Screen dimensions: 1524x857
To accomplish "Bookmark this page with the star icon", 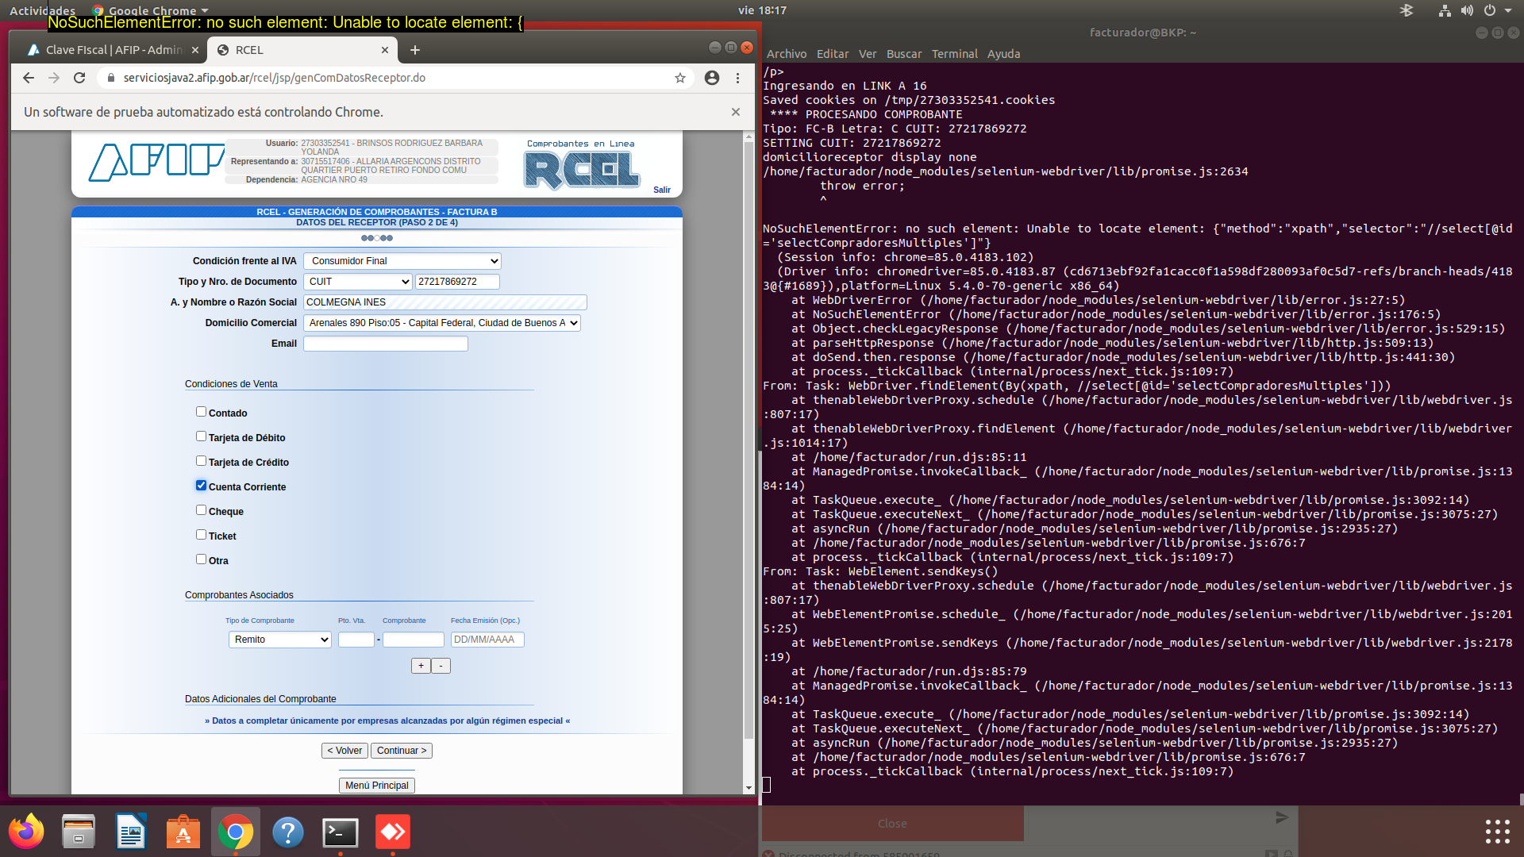I will pos(680,78).
